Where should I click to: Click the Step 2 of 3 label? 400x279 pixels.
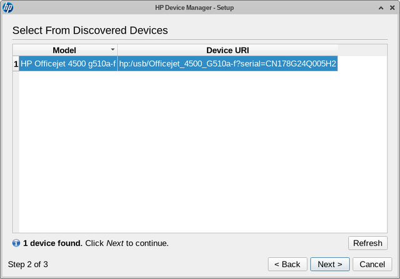point(27,264)
